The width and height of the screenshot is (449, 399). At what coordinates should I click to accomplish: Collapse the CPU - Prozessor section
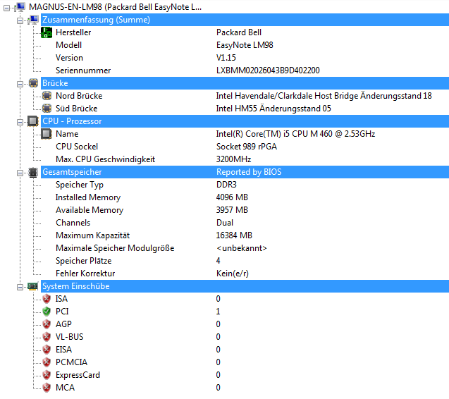click(x=20, y=122)
